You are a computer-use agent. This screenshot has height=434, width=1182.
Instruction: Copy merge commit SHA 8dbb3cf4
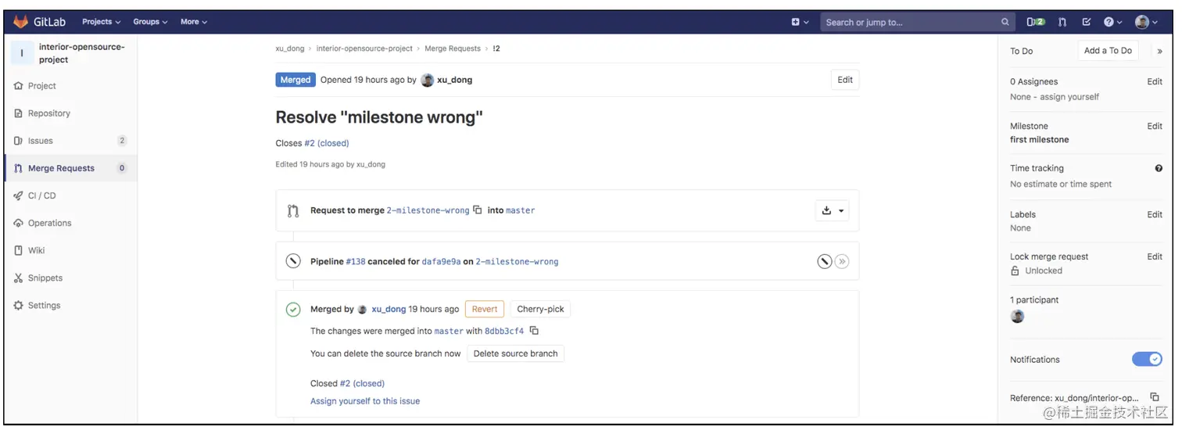tap(535, 331)
